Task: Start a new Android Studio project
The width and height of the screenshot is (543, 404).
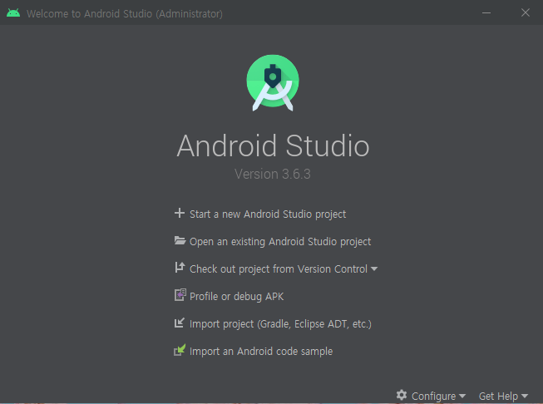Action: [x=268, y=214]
